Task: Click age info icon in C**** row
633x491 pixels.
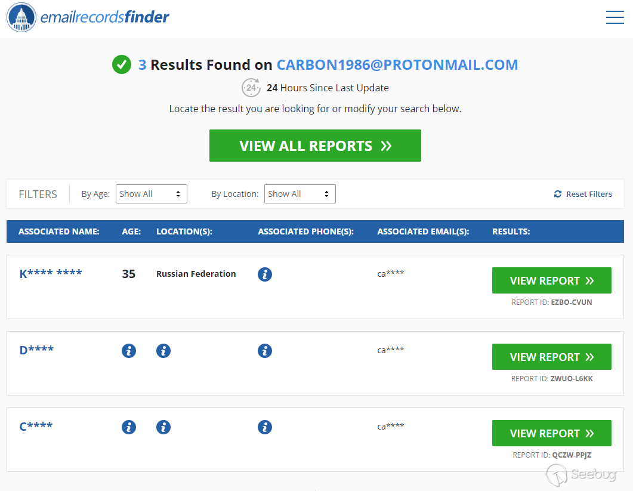Action: (129, 427)
